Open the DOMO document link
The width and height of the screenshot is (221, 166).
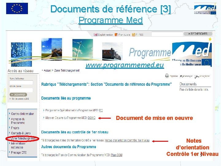click(x=91, y=118)
